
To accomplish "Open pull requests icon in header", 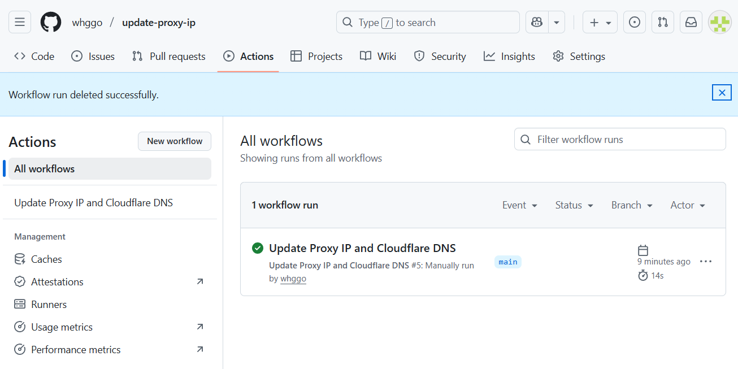I will [663, 23].
